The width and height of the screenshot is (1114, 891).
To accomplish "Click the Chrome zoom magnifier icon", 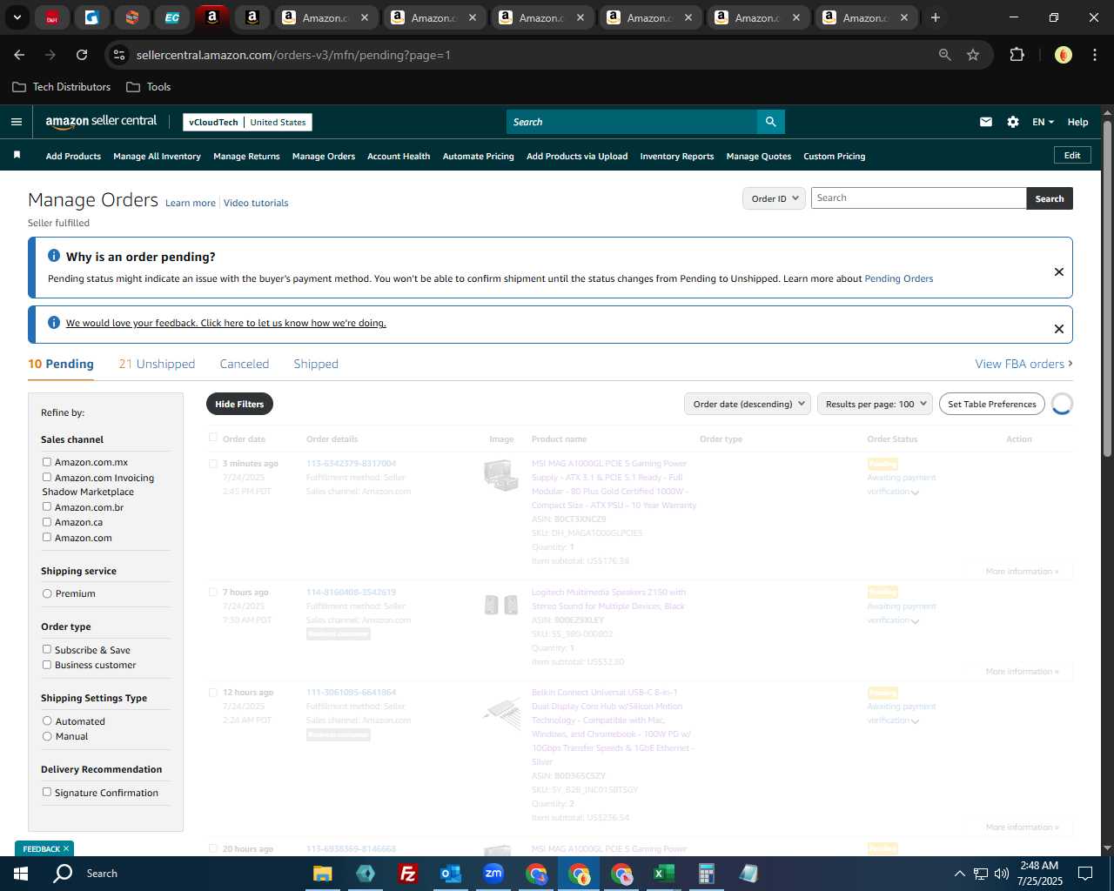I will click(945, 55).
